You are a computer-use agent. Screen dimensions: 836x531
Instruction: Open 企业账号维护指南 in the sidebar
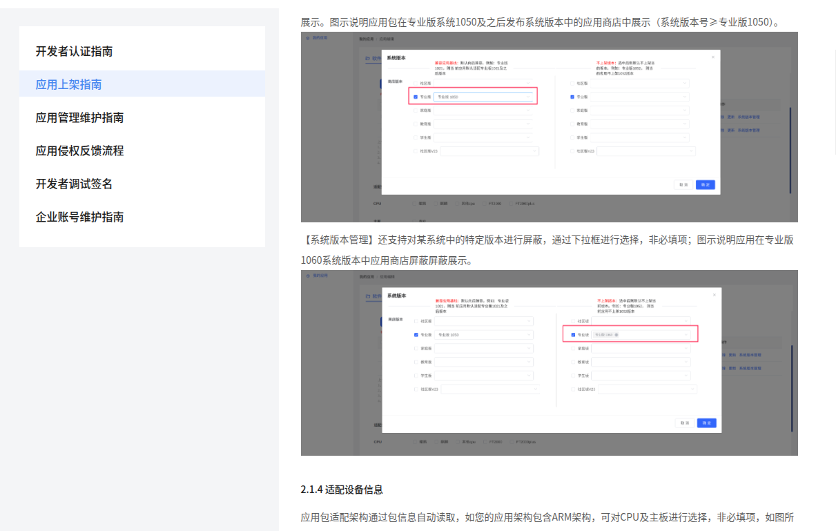(x=79, y=217)
